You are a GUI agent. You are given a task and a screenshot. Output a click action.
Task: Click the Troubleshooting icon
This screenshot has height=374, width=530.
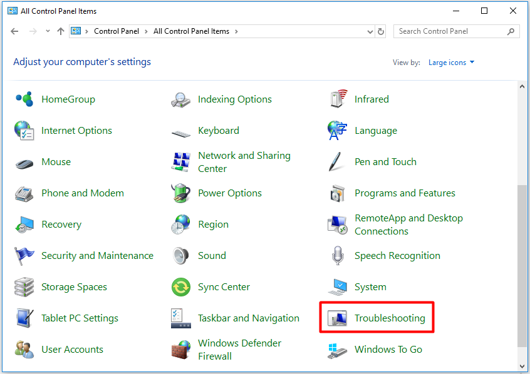(337, 318)
